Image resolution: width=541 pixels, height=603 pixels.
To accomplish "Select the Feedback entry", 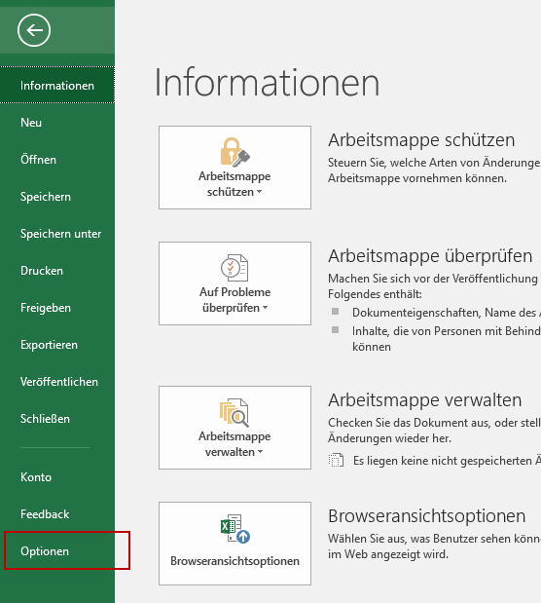I will (57, 513).
